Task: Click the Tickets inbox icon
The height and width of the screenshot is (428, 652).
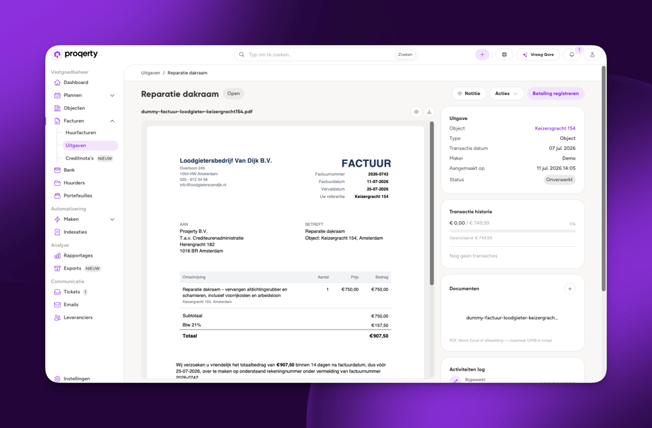Action: (57, 292)
